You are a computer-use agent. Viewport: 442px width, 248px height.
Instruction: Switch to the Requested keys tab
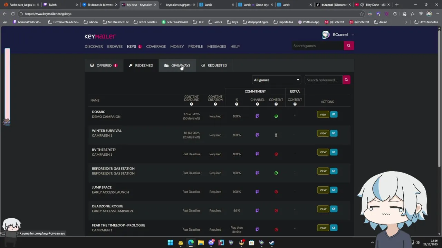214,65
